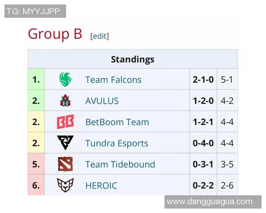Open the HEROIC team link
This screenshot has height=213, width=266.
point(101,185)
